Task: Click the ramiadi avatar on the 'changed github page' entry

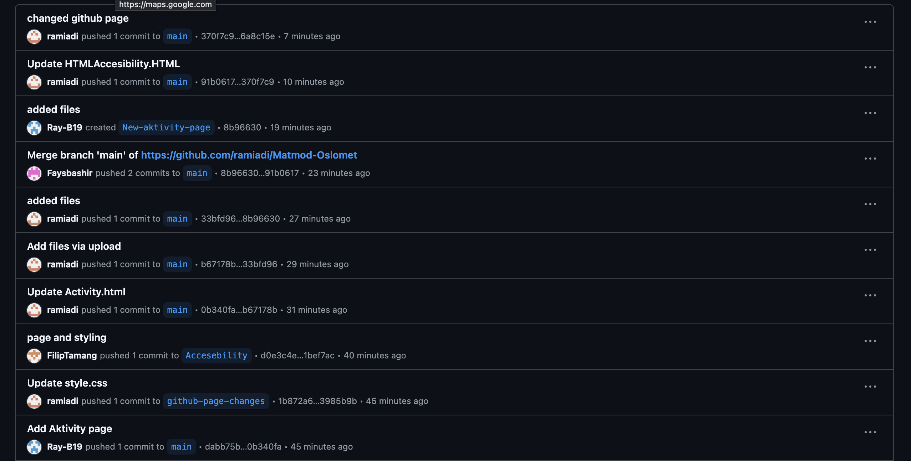Action: click(x=34, y=36)
